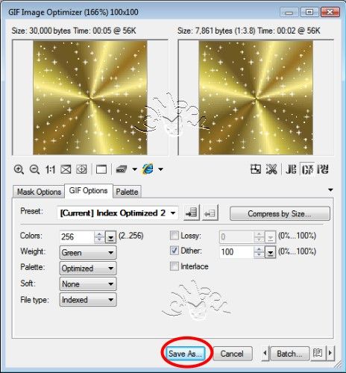
Task: Set preview to 1:1 actual size
Action: [x=50, y=169]
